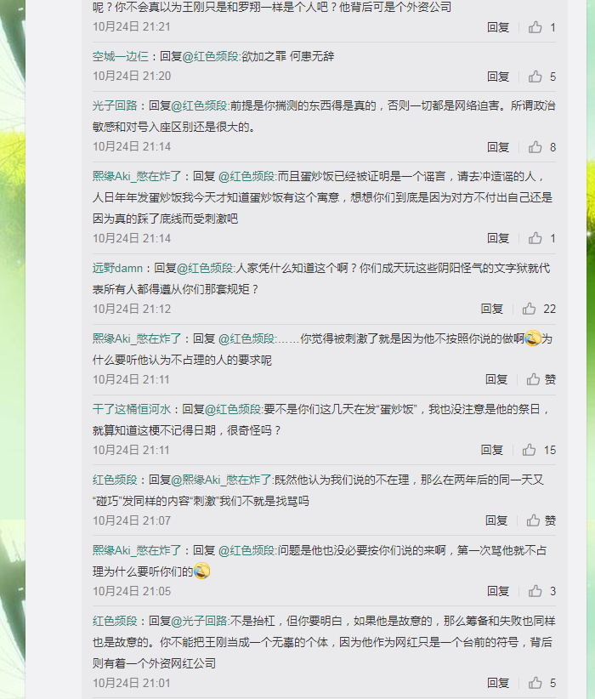This screenshot has height=699, width=595.
Task: Like 远野damn's comment with 22 likes
Action: tap(529, 309)
